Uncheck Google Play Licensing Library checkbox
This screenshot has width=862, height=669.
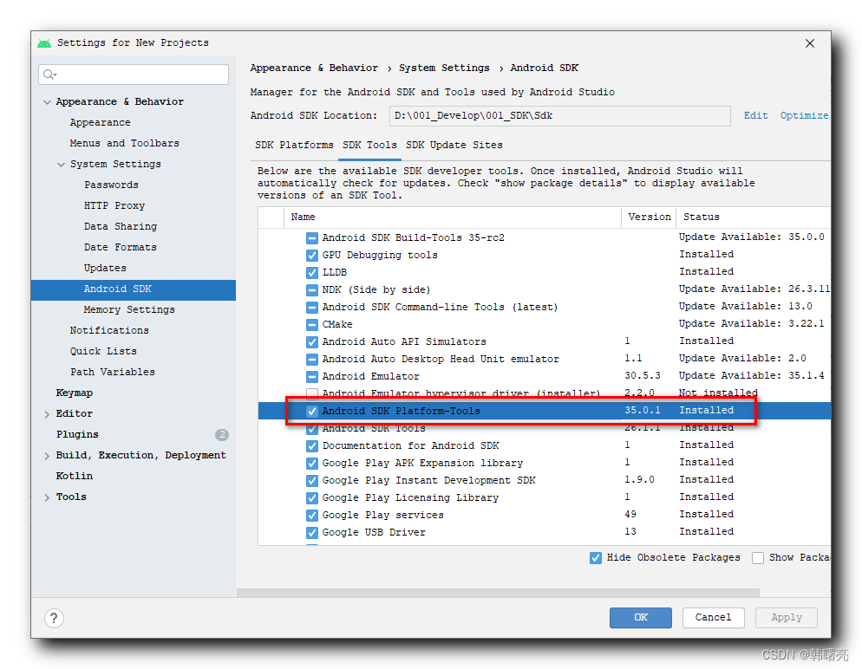(x=311, y=497)
